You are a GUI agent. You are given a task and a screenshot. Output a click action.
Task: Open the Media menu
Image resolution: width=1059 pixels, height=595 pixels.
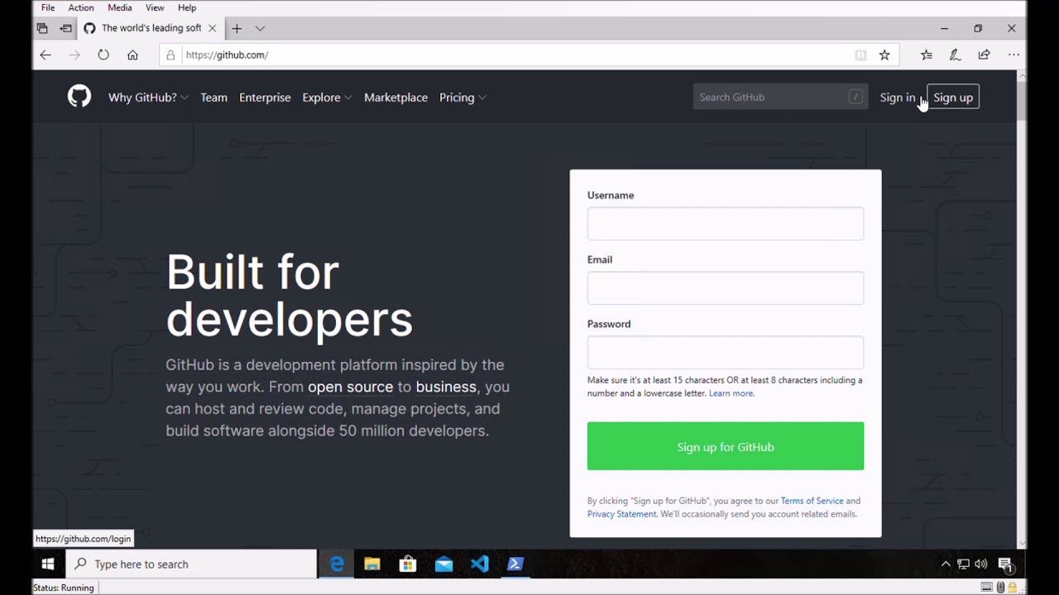click(x=120, y=7)
